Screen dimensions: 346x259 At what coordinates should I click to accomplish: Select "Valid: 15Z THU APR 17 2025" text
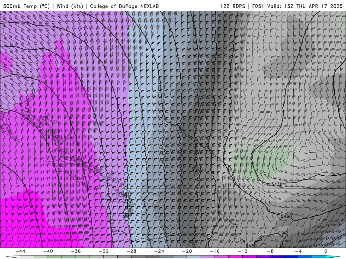click(305, 6)
